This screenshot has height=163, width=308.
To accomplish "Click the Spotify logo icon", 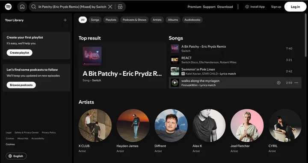I will pyautogui.click(x=8, y=7).
